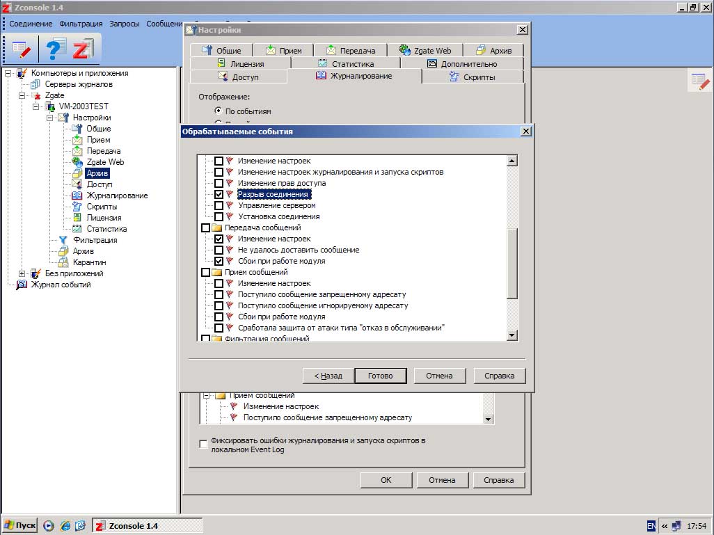Click OK in the Настройки window
Screen dimensions: 714x535
click(386, 480)
